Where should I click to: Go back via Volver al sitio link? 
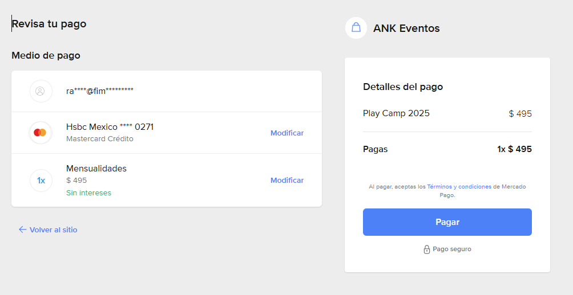[53, 230]
